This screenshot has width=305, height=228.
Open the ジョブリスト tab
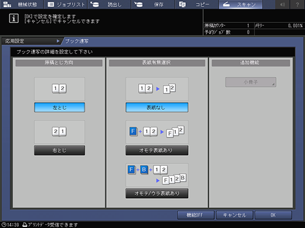(66, 4)
